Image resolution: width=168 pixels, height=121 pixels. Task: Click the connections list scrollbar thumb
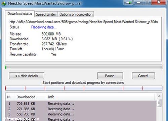159,103
